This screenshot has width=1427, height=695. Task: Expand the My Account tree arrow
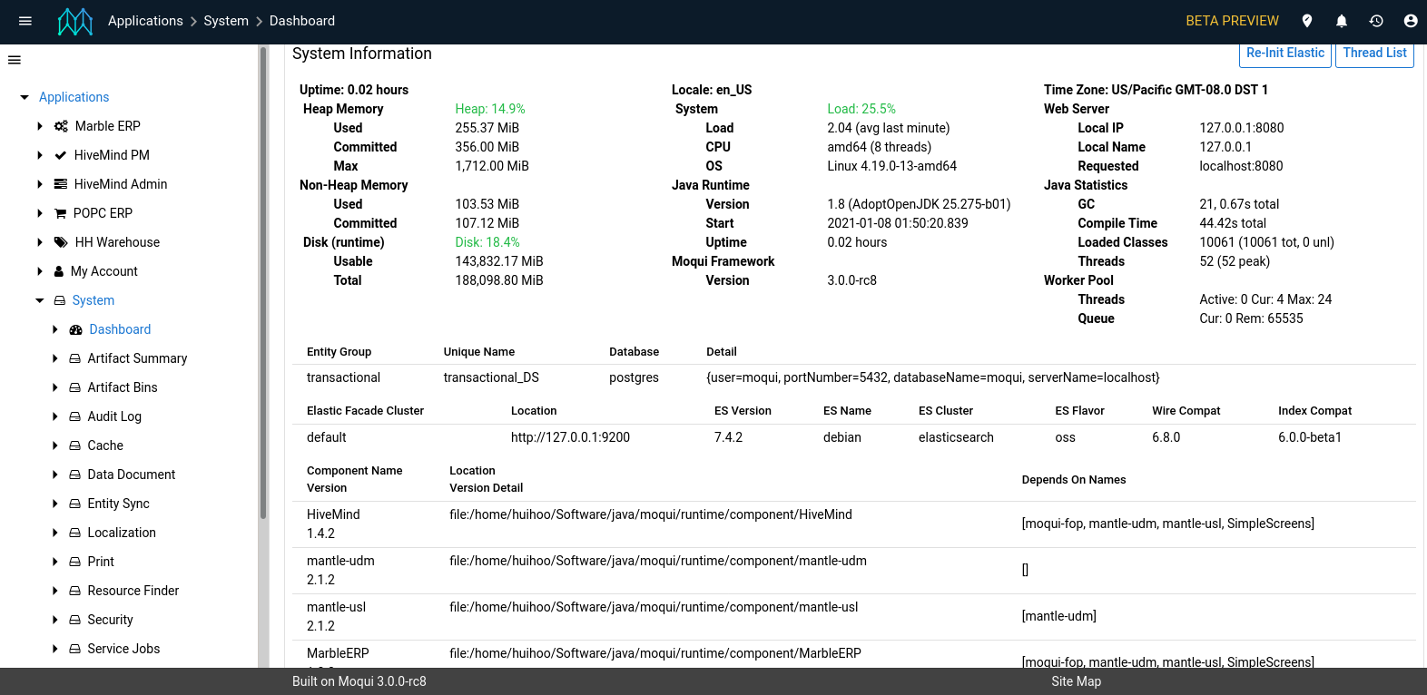pos(40,271)
